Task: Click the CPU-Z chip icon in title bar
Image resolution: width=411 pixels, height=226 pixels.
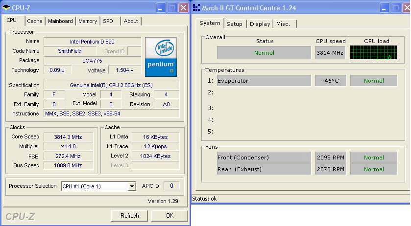Action: [6, 7]
